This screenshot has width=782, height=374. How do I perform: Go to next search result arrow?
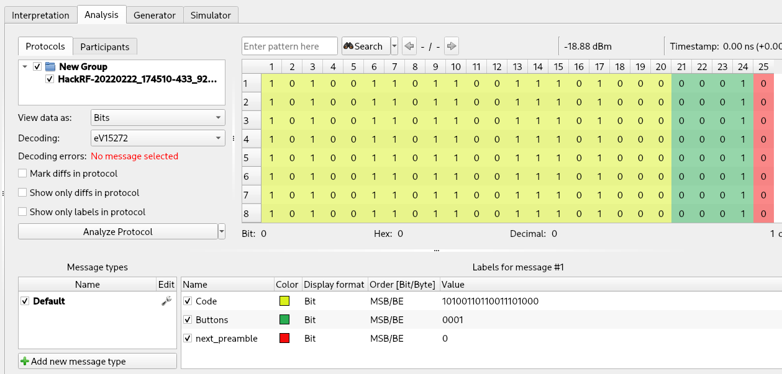pyautogui.click(x=452, y=47)
